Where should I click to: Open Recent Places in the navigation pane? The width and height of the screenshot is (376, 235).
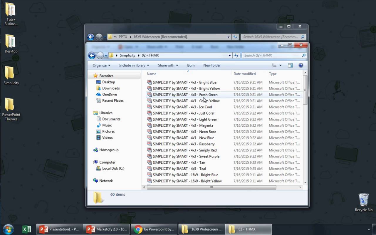[113, 100]
